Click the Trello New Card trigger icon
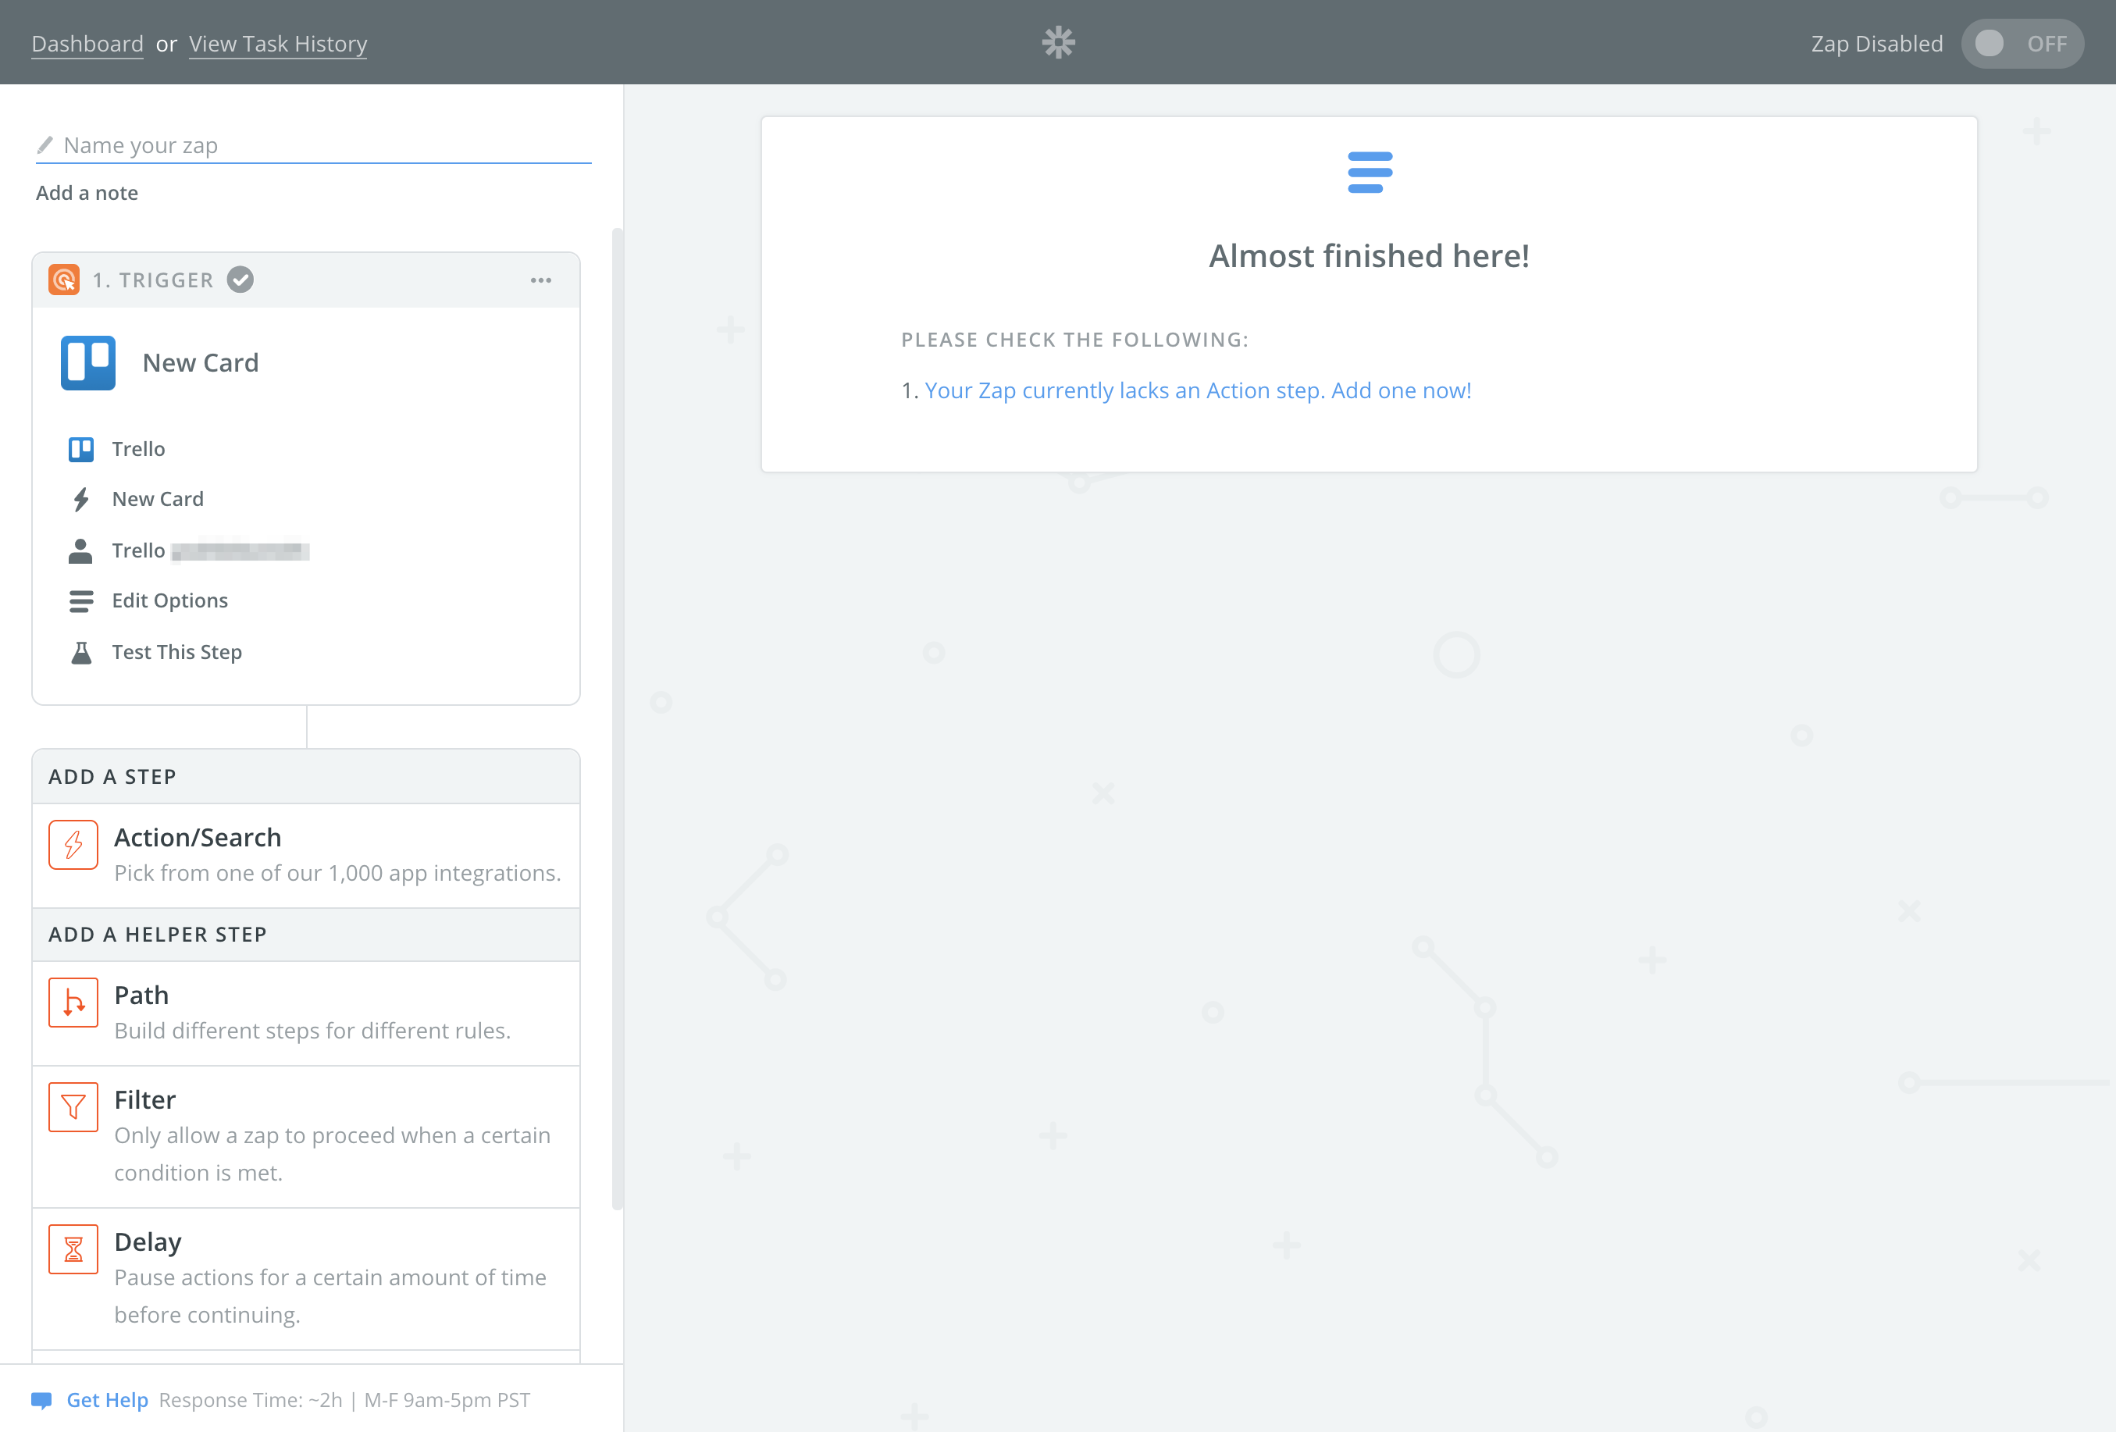The height and width of the screenshot is (1432, 2116). point(90,360)
